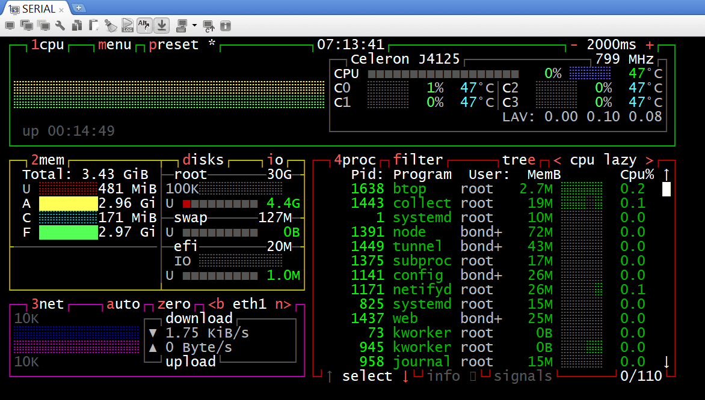The height and width of the screenshot is (400, 705).
Task: Click the uptime text 00:14:49
Action: [x=81, y=131]
